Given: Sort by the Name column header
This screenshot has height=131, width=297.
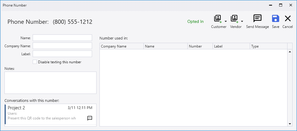Looking at the screenshot, I should [x=165, y=46].
